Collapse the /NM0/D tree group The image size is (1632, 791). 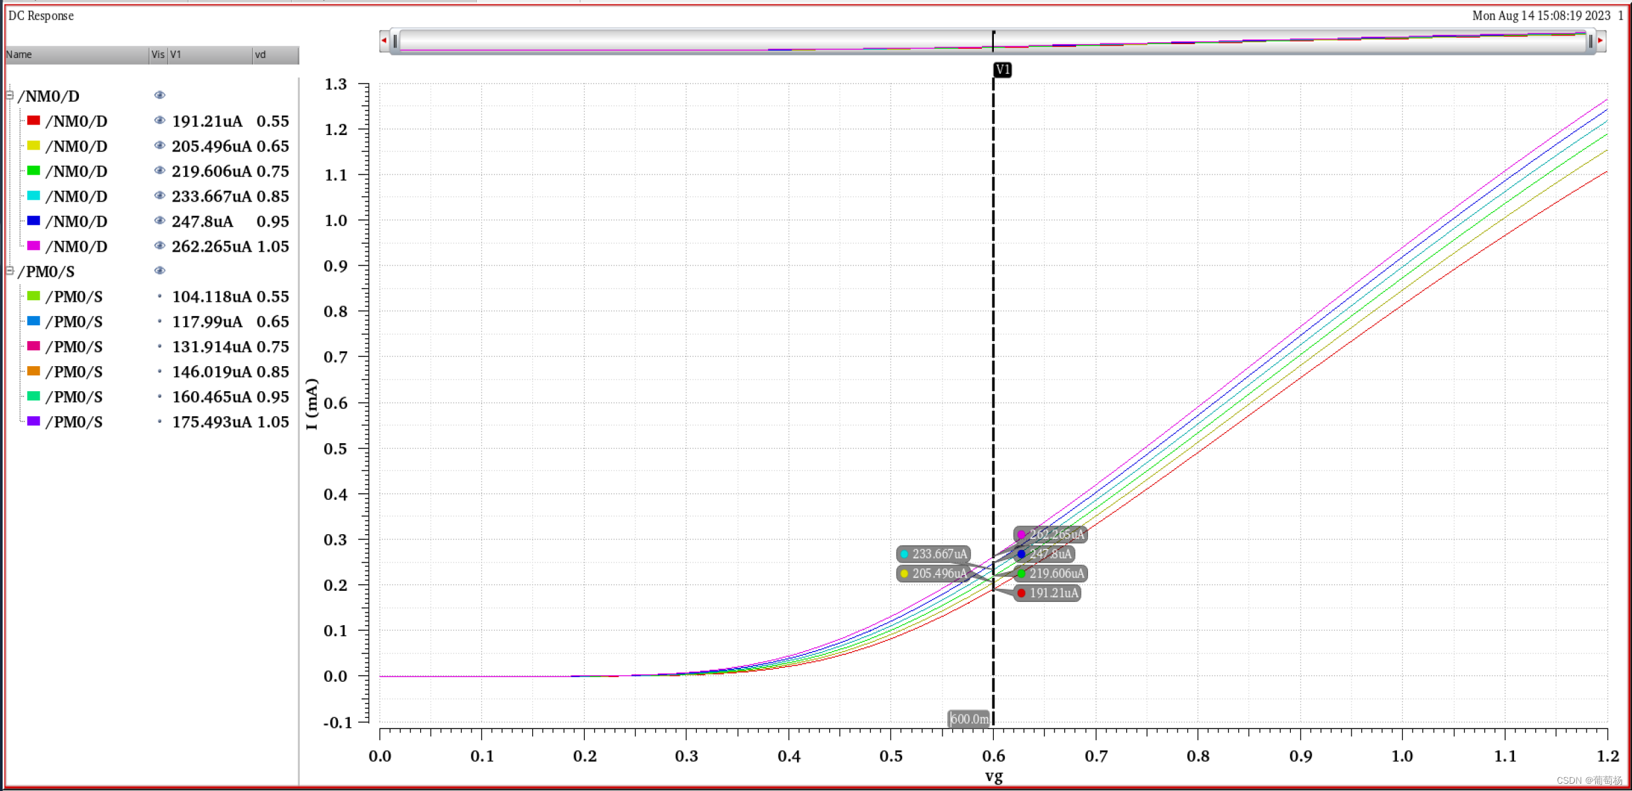[10, 95]
